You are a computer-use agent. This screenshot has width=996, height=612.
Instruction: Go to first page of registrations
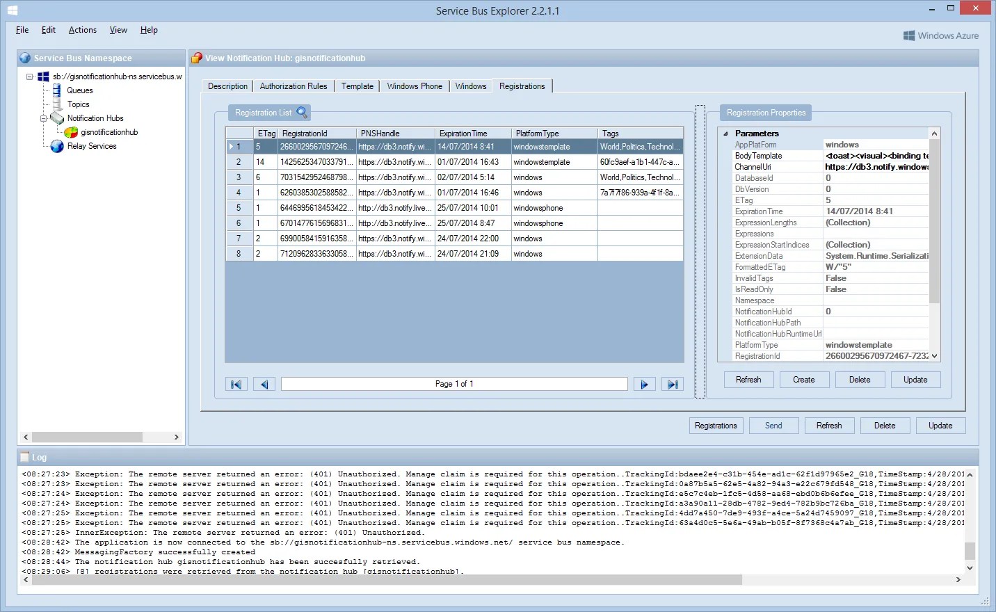point(236,384)
